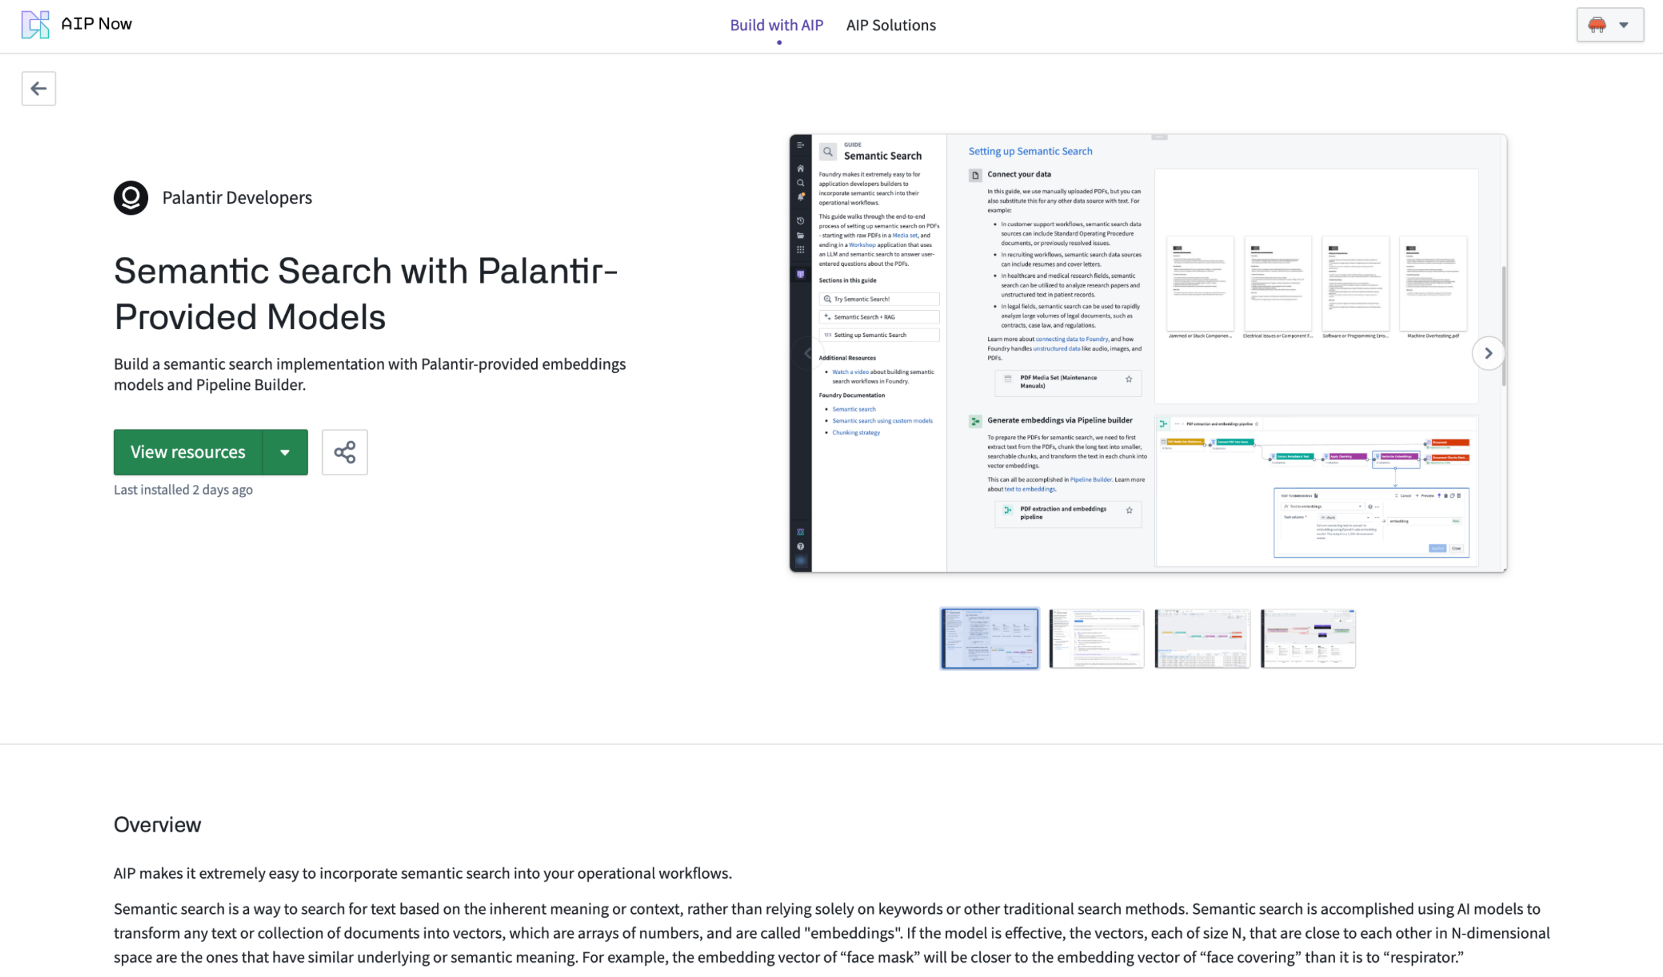The height and width of the screenshot is (977, 1663).
Task: Select the second thumbnail in carousel
Action: coord(1095,637)
